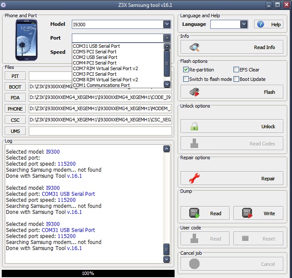
Task: Click the grey Cancel circle icon
Action: click(194, 264)
